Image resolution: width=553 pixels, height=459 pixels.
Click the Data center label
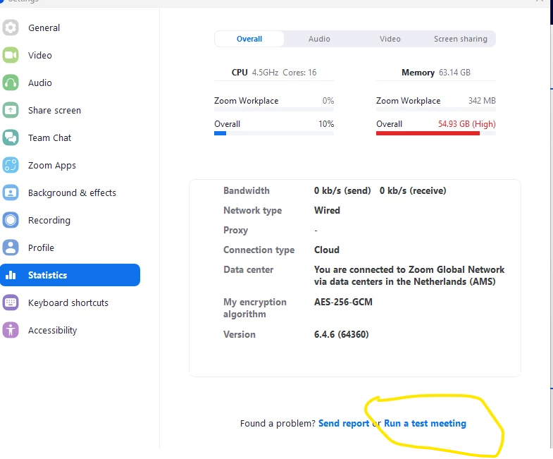(x=248, y=270)
